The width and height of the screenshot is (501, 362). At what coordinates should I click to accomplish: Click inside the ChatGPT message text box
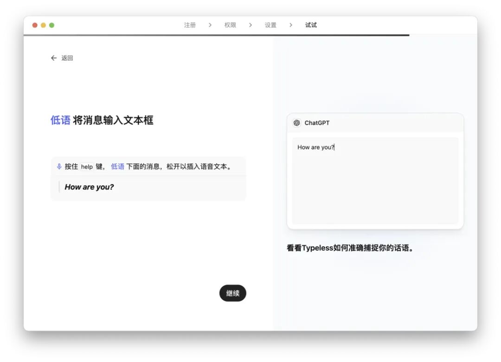(375, 181)
